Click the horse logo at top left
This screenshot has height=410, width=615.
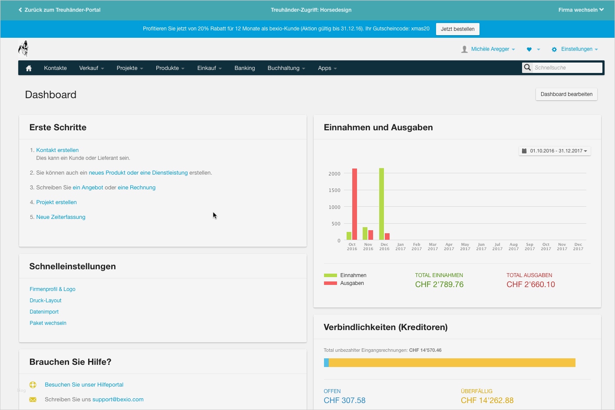tap(23, 48)
